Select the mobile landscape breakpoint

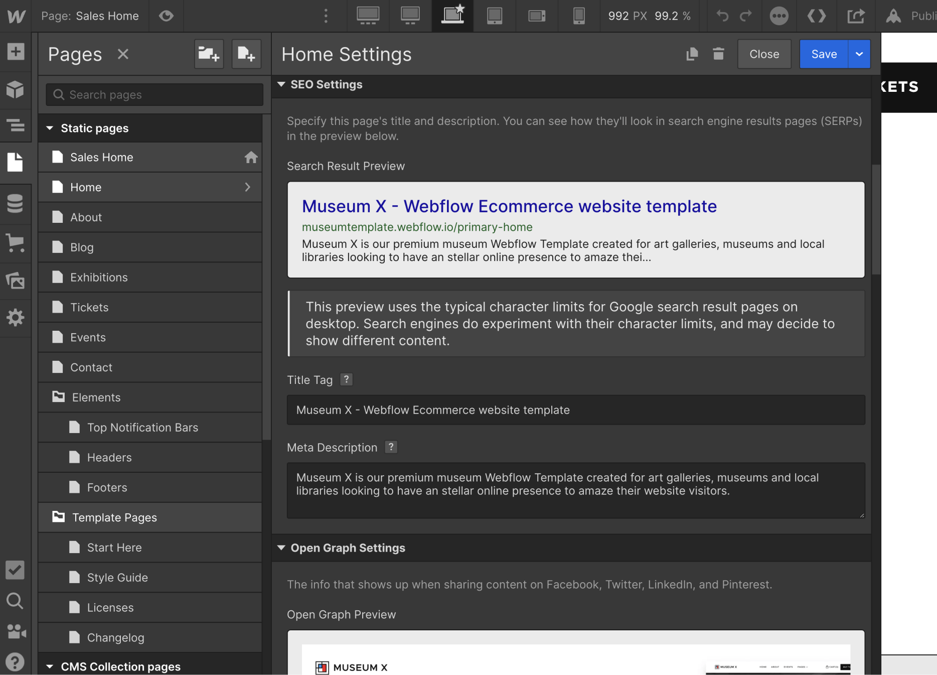point(537,16)
